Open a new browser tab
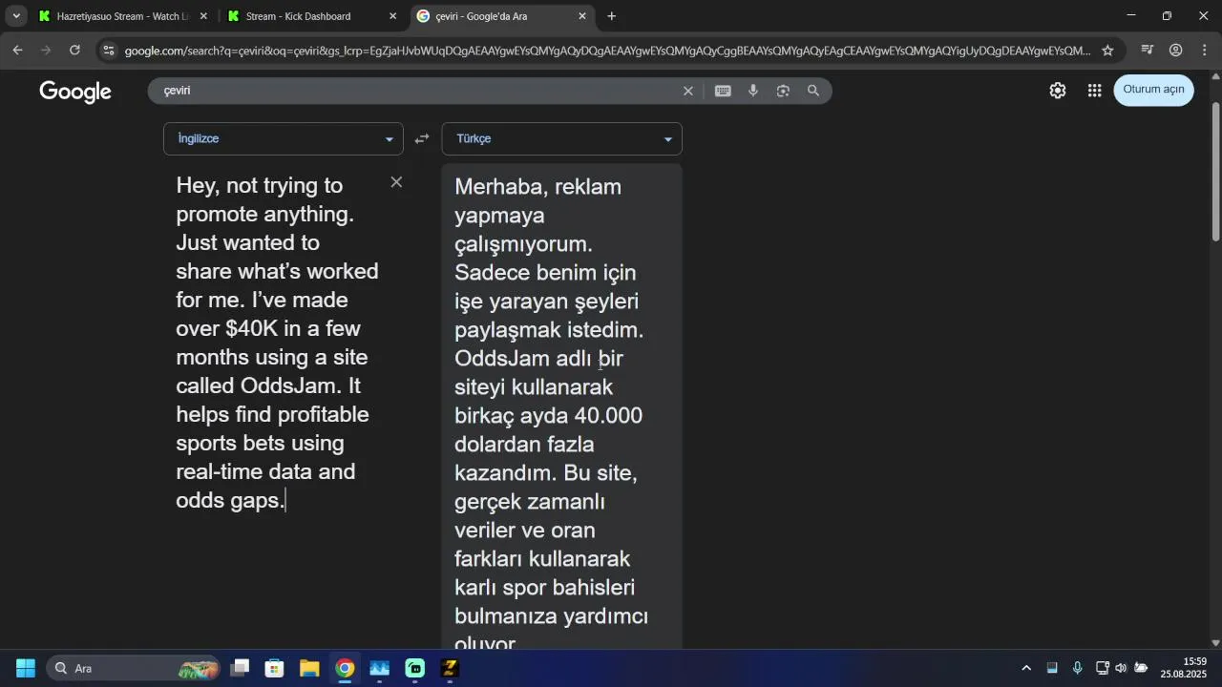Viewport: 1222px width, 687px height. [612, 16]
